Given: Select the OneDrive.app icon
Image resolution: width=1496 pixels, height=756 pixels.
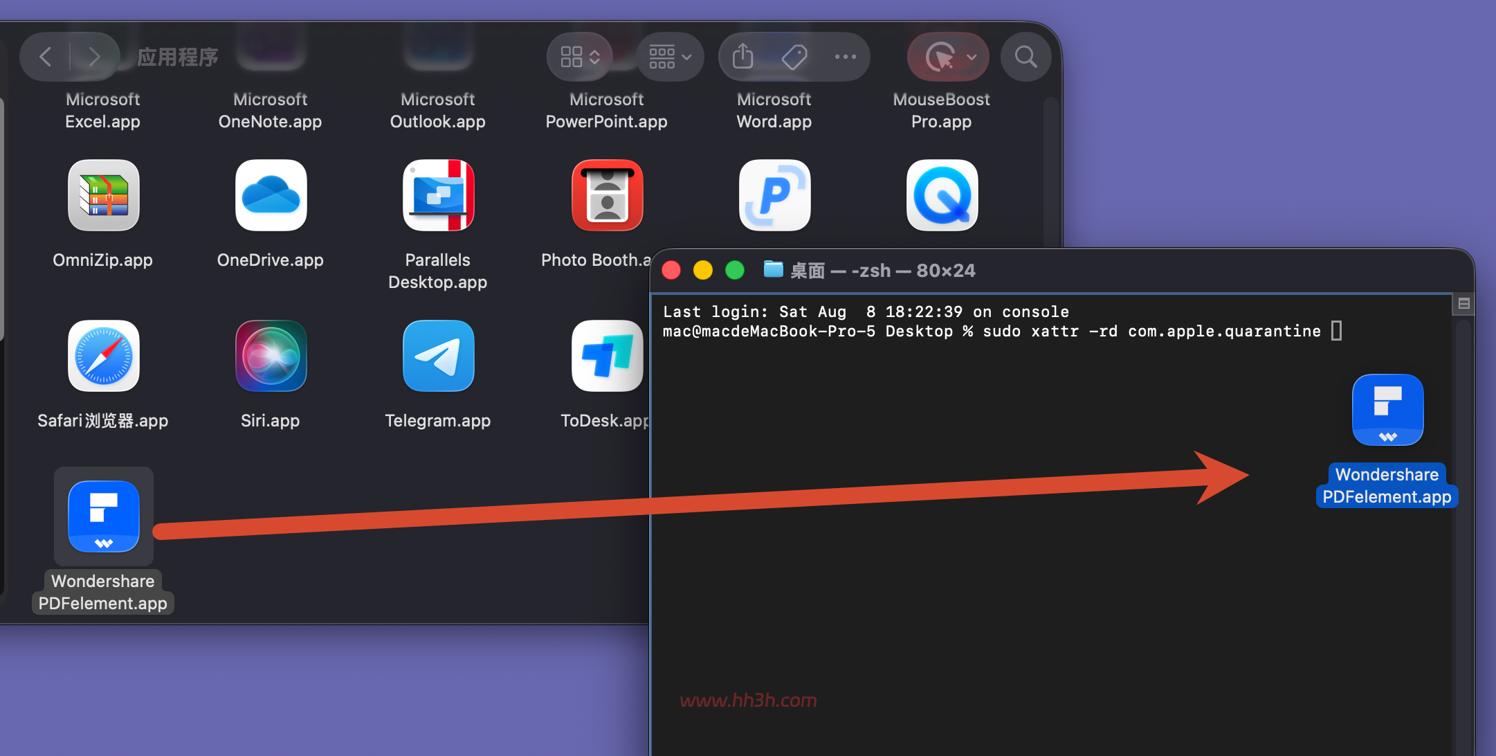Looking at the screenshot, I should [x=271, y=195].
